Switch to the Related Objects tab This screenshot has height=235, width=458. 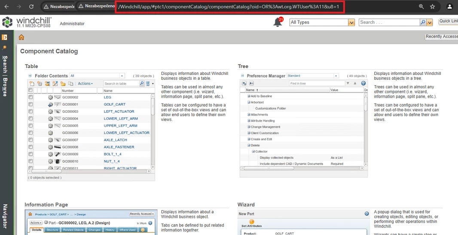(x=73, y=230)
